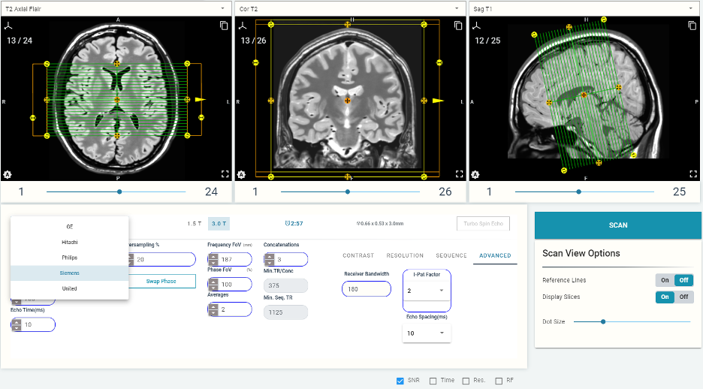Click the orientation axes icon in sagittal view
Screen dimensions: 703x389
[477, 26]
